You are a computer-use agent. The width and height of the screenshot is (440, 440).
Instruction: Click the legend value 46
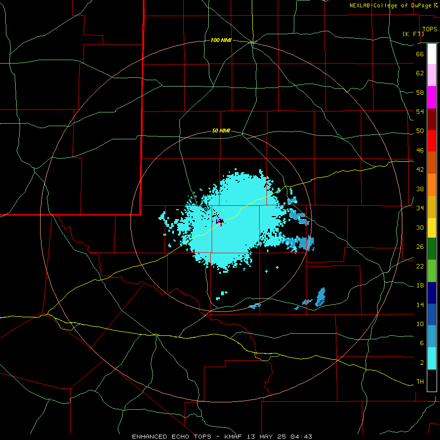coord(420,151)
